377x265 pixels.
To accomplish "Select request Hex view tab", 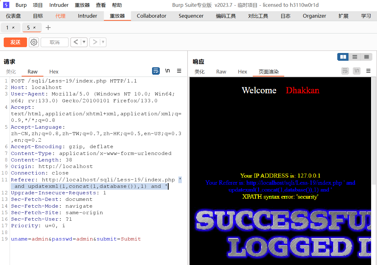I will point(54,72).
